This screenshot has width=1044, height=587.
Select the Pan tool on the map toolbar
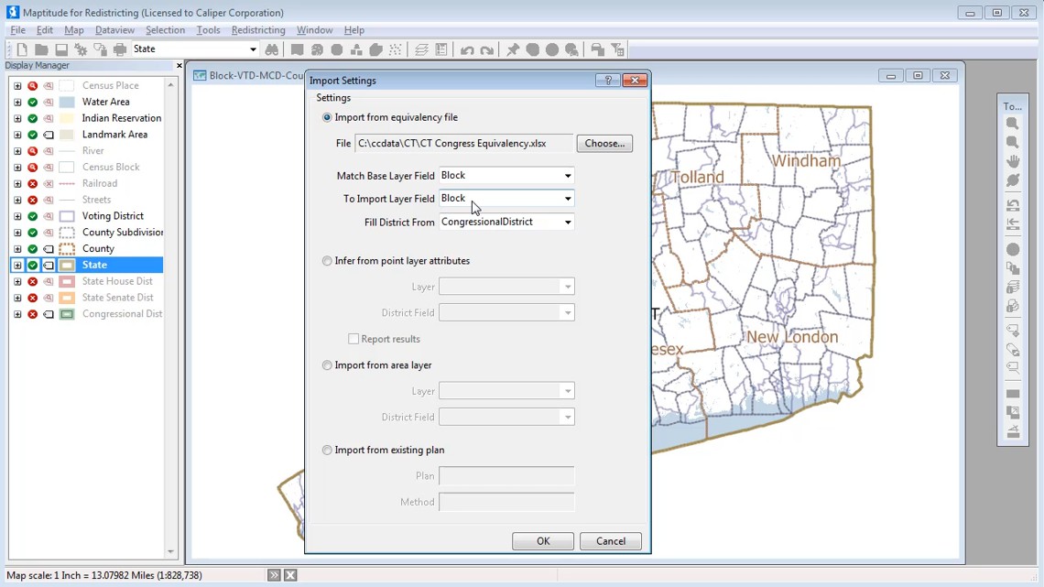(x=1012, y=160)
